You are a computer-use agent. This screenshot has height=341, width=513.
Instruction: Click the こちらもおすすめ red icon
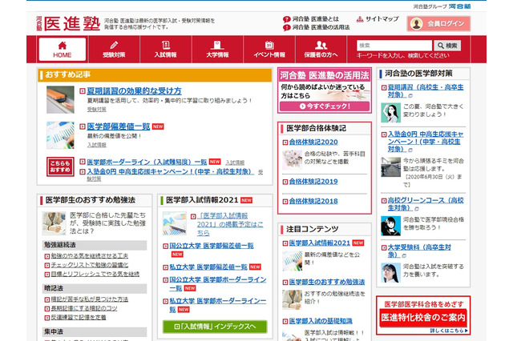60,166
